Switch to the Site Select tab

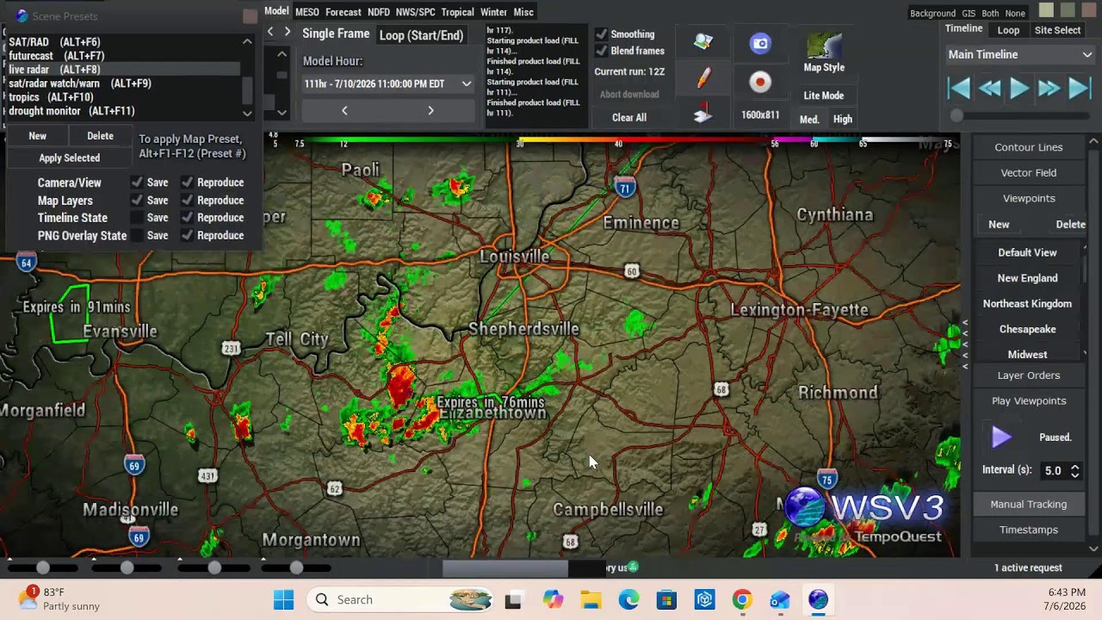pos(1057,30)
